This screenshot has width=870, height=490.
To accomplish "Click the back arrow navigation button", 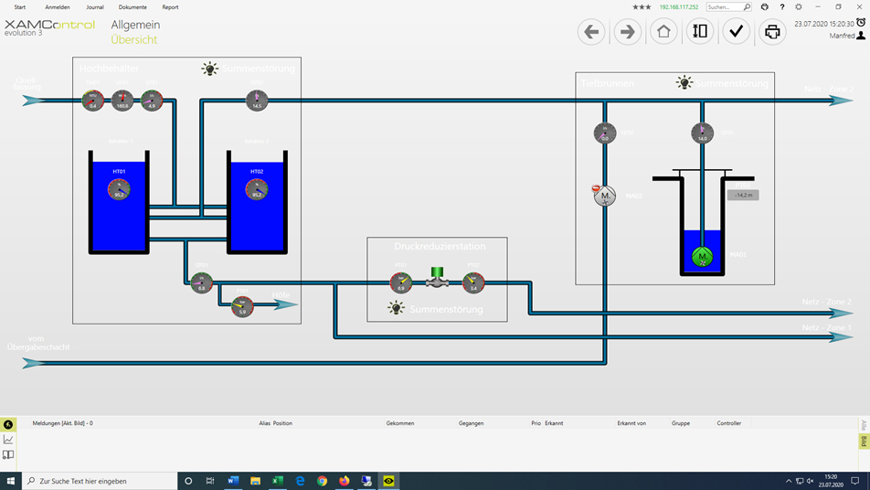I will pyautogui.click(x=591, y=32).
